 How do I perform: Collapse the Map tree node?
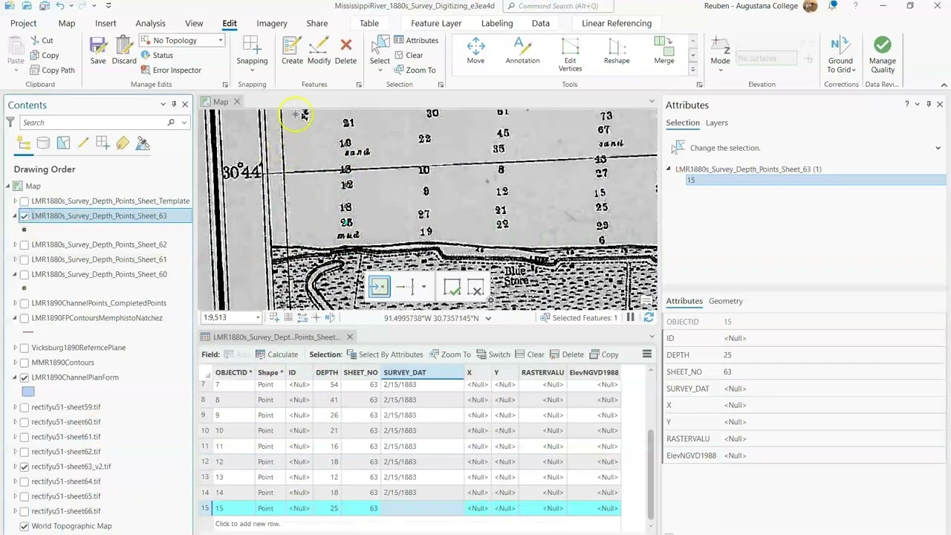point(8,186)
